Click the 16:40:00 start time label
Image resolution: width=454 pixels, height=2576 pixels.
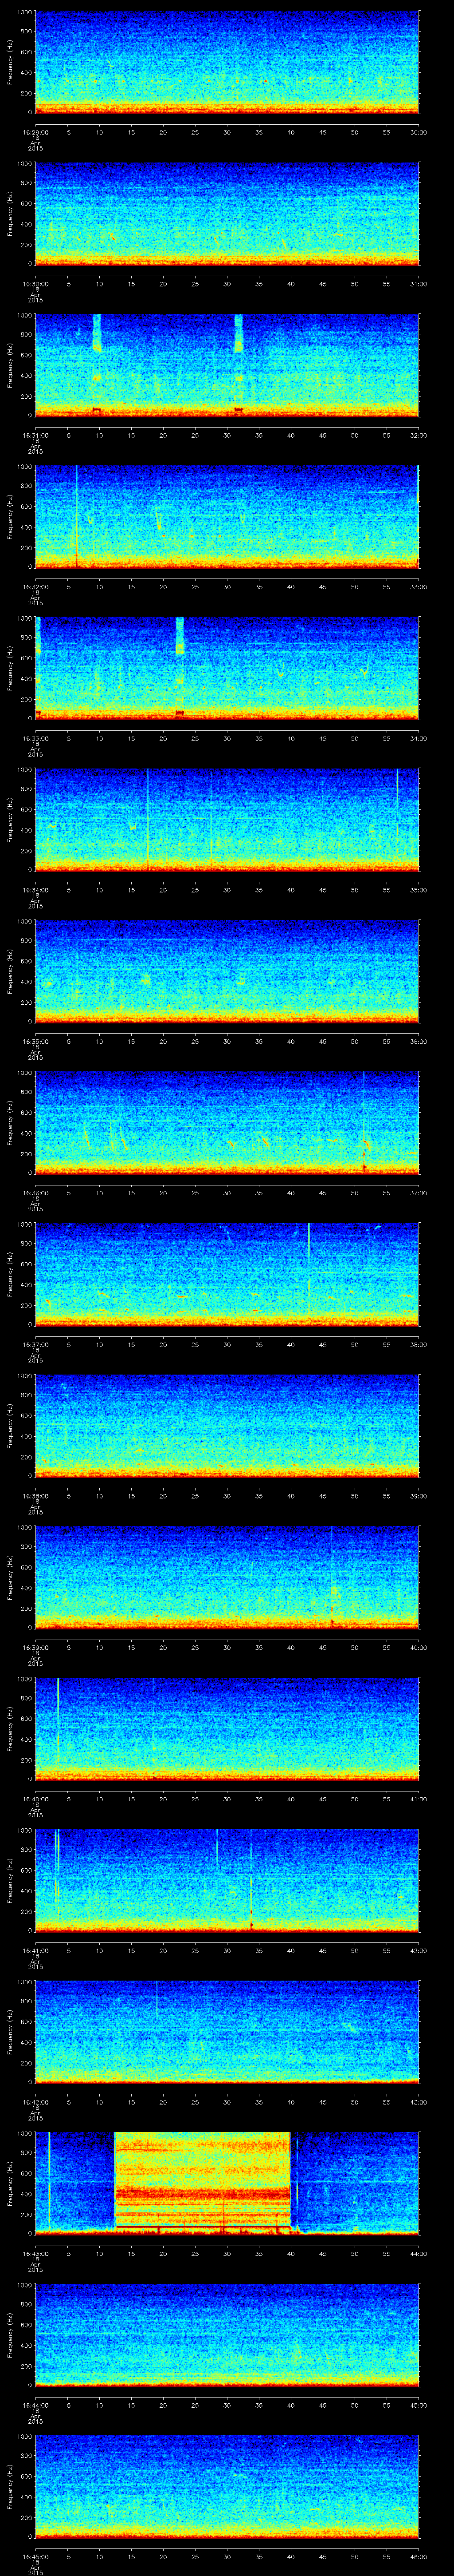coord(35,1799)
